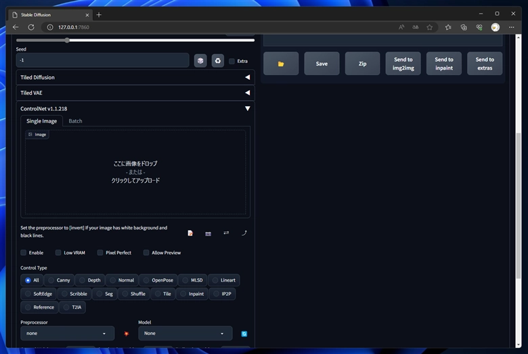This screenshot has height=354, width=528.
Task: Reload the page with the refresh icon
Action: pyautogui.click(x=31, y=27)
